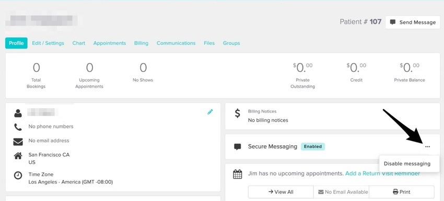Click the No email address text
Image resolution: width=444 pixels, height=201 pixels.
49,141
